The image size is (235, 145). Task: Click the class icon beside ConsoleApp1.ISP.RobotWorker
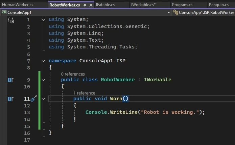(175, 12)
